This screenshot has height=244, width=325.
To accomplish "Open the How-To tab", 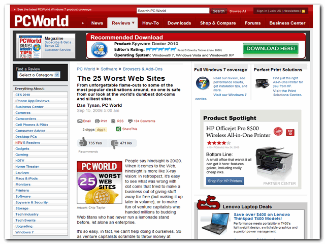I will click(x=150, y=23).
